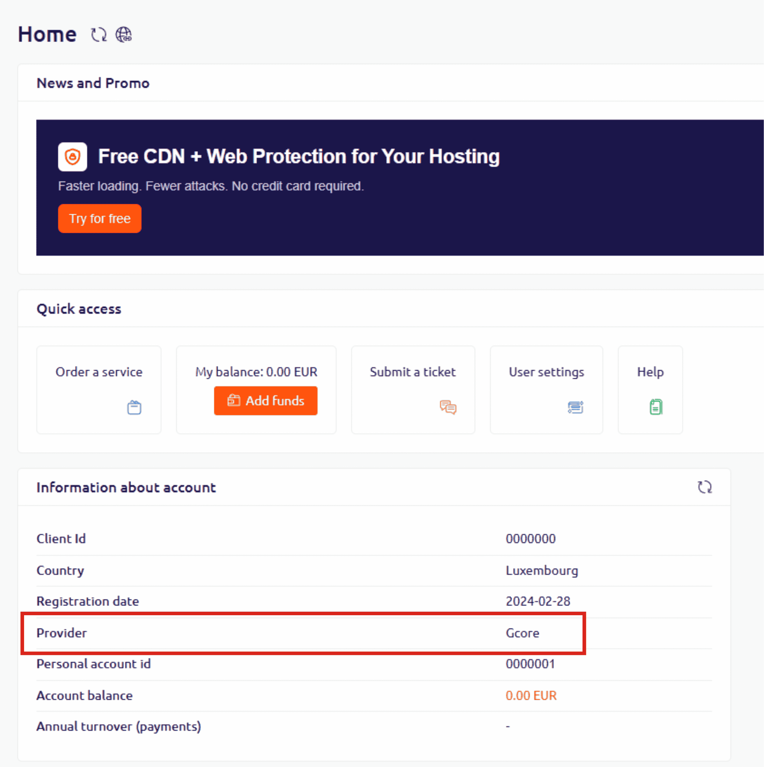
Task: Open the Help card
Action: (650, 389)
